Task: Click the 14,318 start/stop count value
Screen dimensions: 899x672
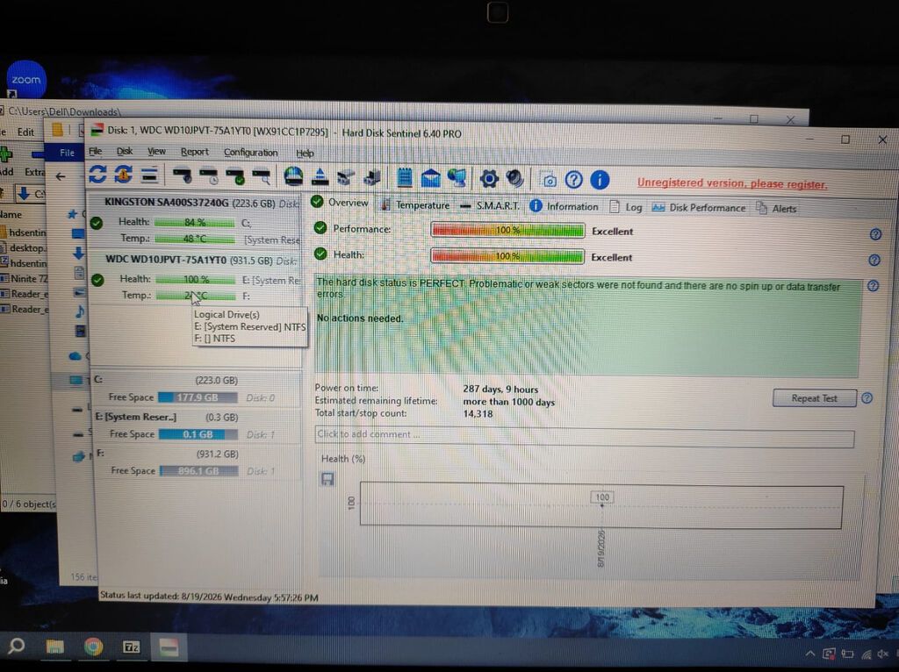Action: tap(478, 413)
